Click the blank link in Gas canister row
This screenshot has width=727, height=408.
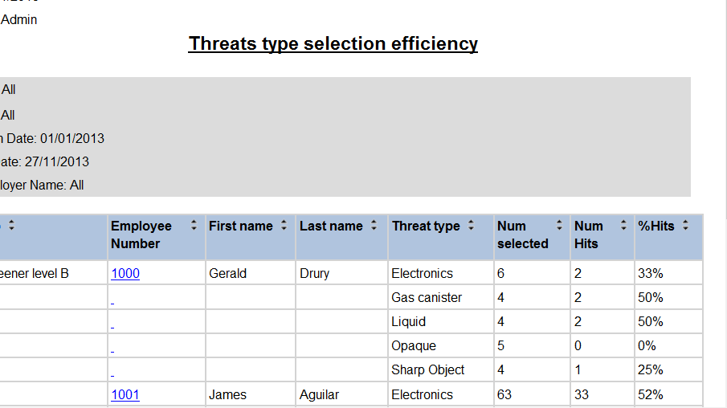[112, 302]
